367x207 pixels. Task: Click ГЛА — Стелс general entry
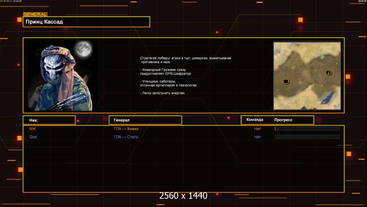(126, 137)
